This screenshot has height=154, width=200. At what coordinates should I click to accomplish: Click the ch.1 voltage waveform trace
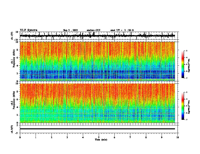tap(97, 36)
